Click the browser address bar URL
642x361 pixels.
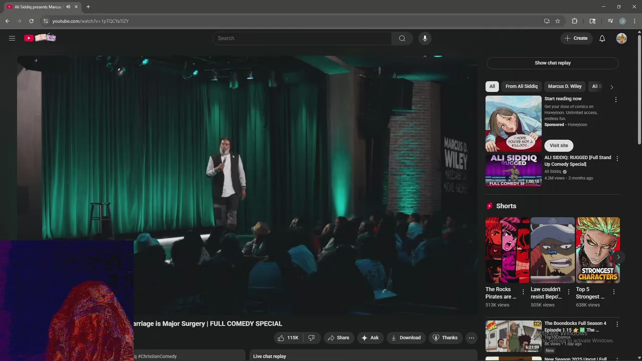[x=90, y=21]
